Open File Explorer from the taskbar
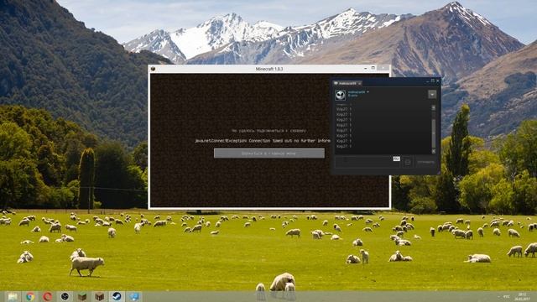 [x=13, y=296]
